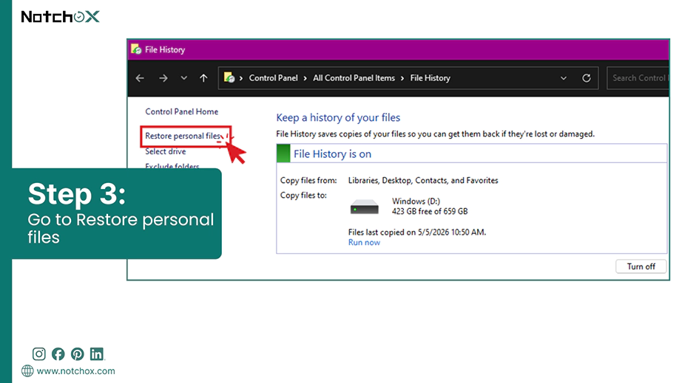Go back with the left arrow button
The height and width of the screenshot is (383, 682).
point(140,78)
